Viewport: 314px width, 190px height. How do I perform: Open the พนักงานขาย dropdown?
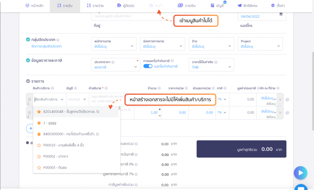pos(114,44)
